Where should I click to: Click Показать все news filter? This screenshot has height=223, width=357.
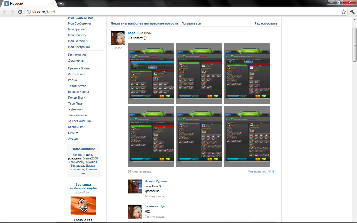point(191,23)
